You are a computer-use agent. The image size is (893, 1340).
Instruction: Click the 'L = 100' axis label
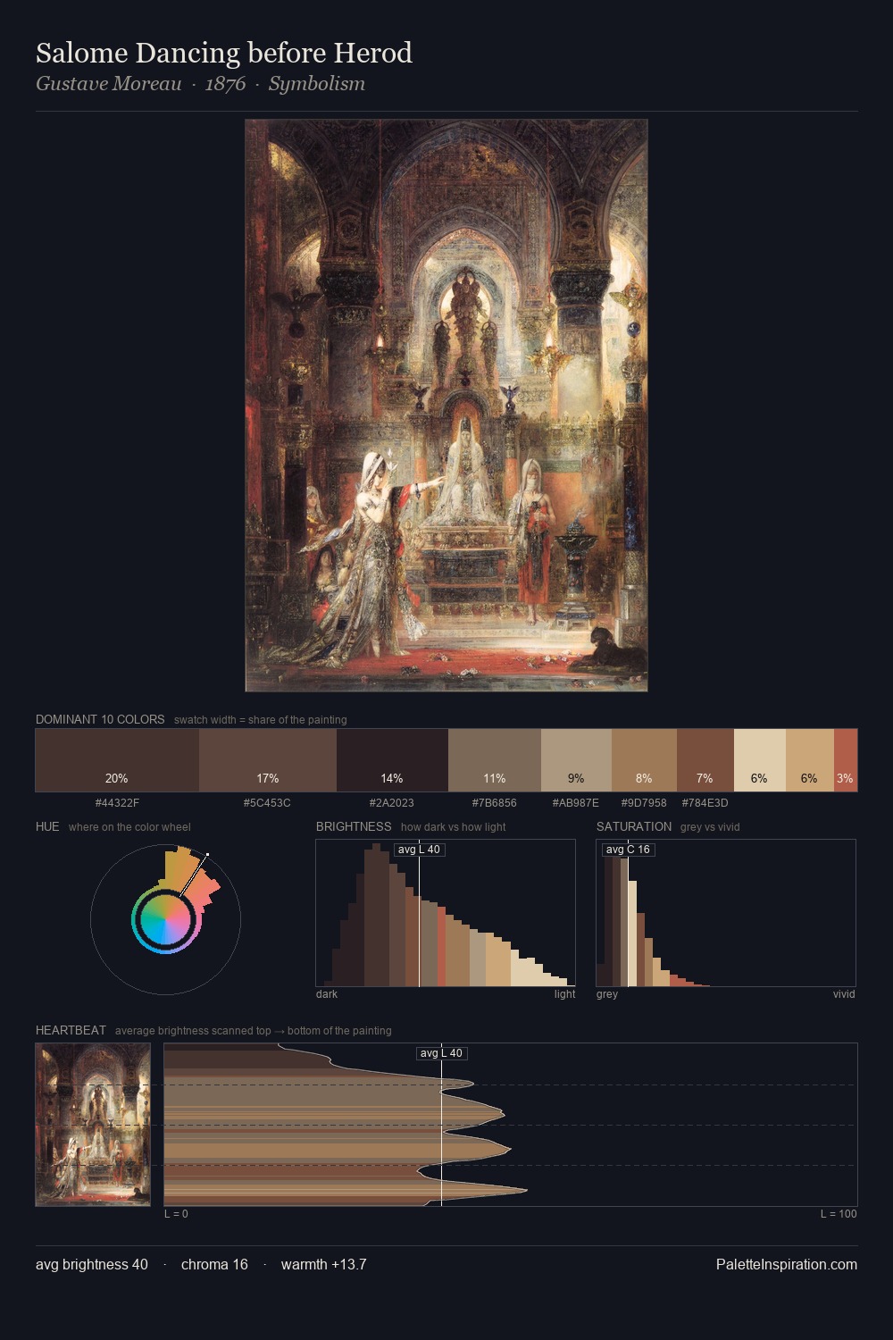[x=839, y=1214]
